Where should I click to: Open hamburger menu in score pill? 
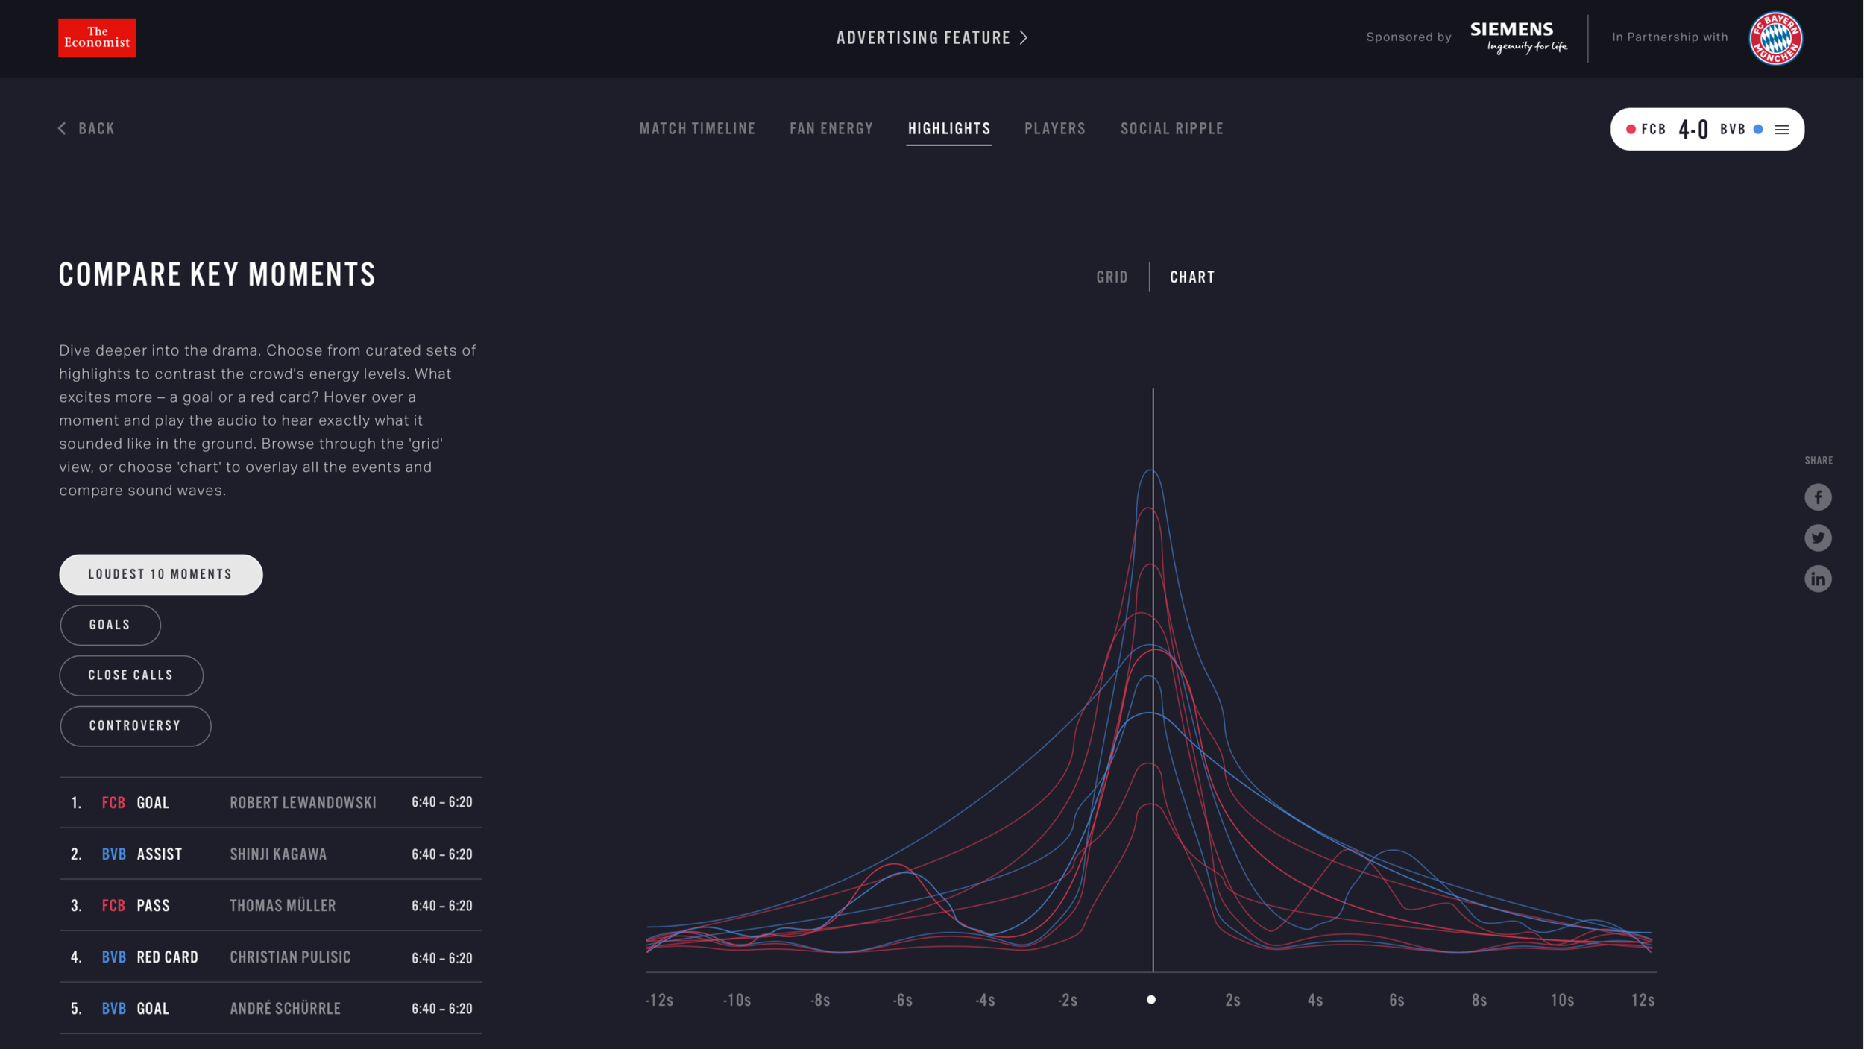pos(1781,130)
